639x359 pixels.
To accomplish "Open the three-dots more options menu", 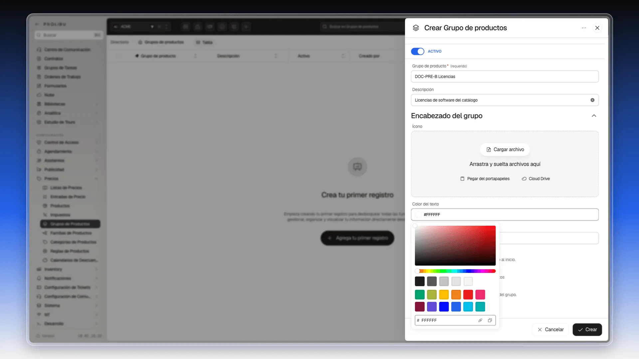I will [x=584, y=28].
